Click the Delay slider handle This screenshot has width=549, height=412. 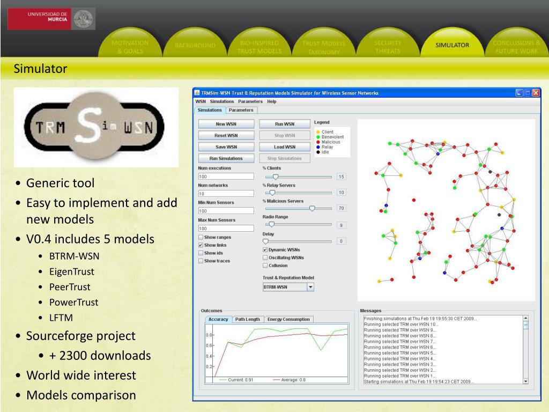tap(265, 241)
